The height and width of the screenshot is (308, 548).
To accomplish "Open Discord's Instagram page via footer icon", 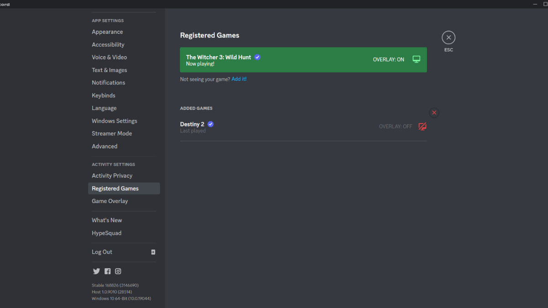I will point(118,271).
